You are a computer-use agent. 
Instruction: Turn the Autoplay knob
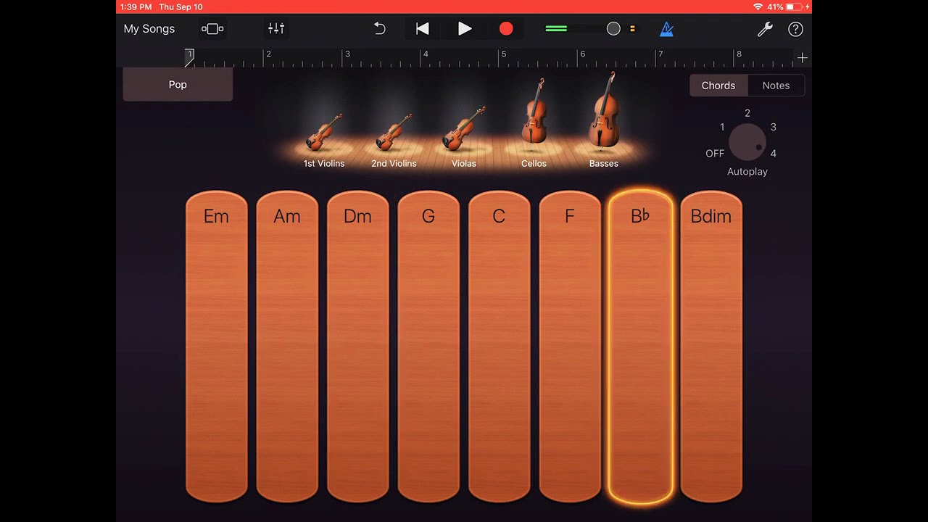pos(747,142)
